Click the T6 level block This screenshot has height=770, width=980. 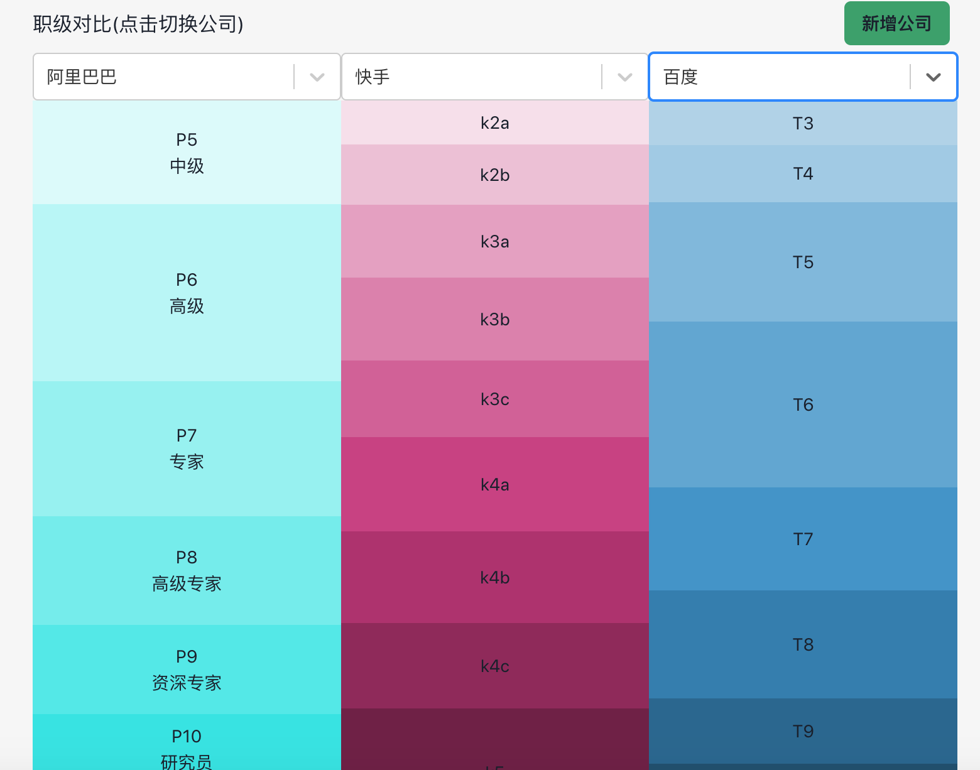coord(803,405)
